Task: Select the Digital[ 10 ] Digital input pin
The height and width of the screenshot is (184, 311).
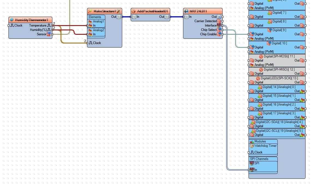Action: click(x=249, y=47)
